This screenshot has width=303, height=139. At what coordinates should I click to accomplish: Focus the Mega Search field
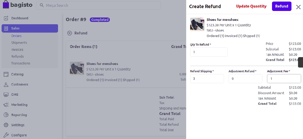(x=98, y=5)
